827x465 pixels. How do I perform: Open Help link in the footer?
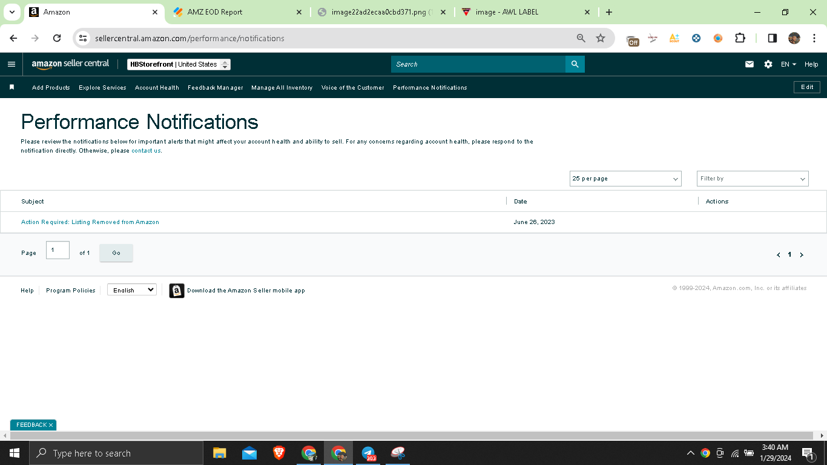(x=27, y=291)
